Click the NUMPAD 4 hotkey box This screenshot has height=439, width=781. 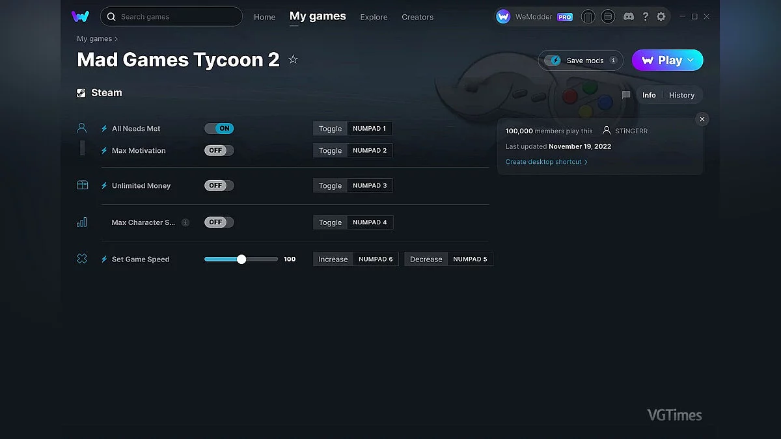coord(370,222)
